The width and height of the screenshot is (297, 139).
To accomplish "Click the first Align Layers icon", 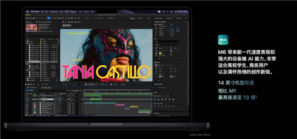I will pos(155,99).
